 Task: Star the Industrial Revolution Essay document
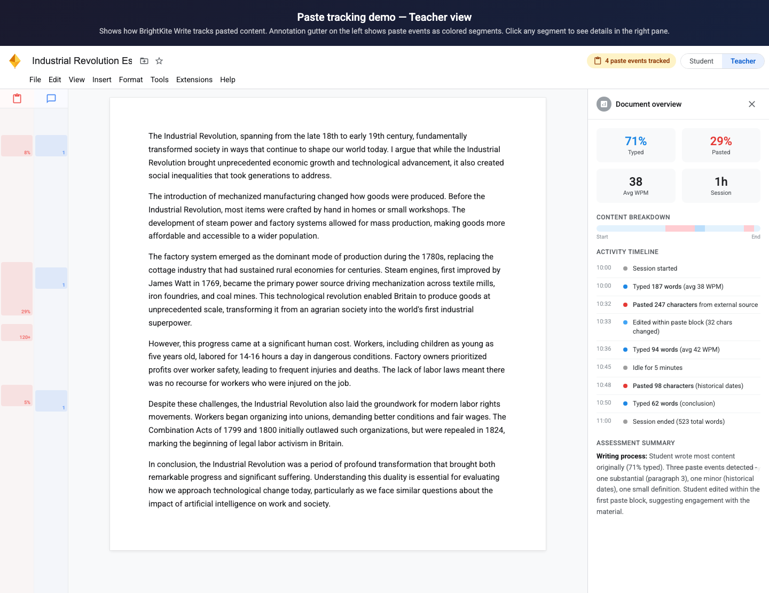click(159, 61)
